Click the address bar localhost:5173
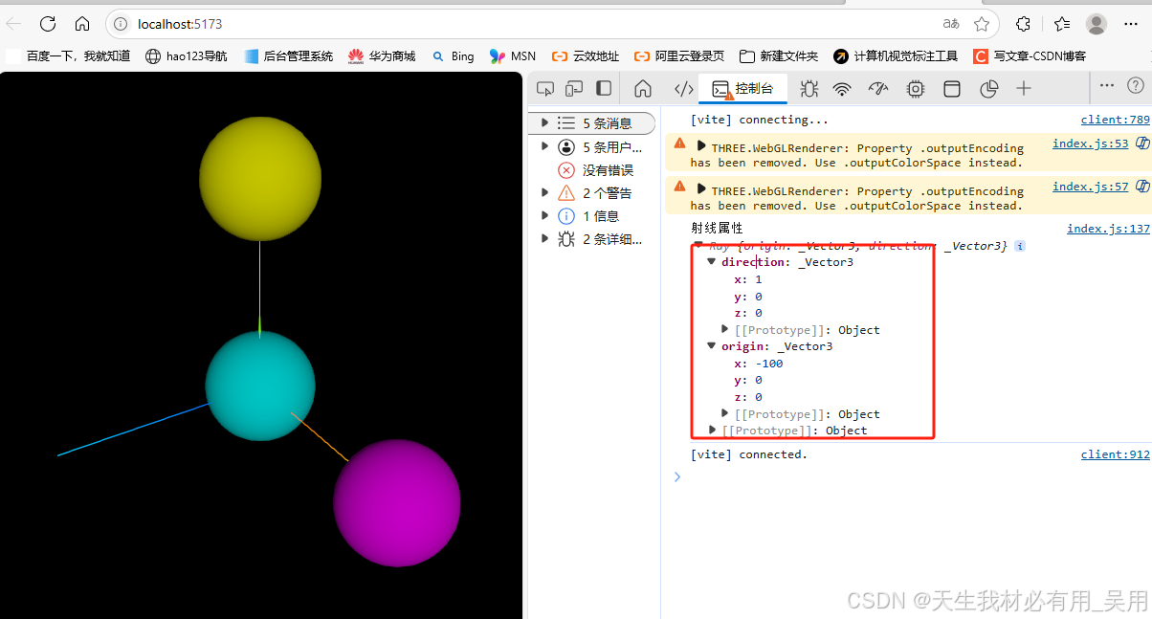1152x619 pixels. (x=180, y=24)
